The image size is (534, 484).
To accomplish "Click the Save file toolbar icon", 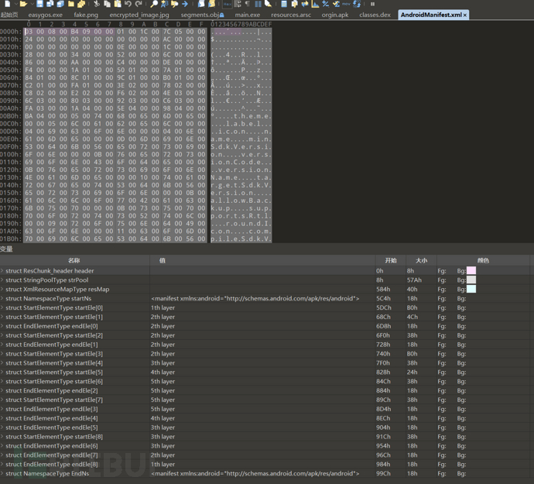I will (39, 4).
